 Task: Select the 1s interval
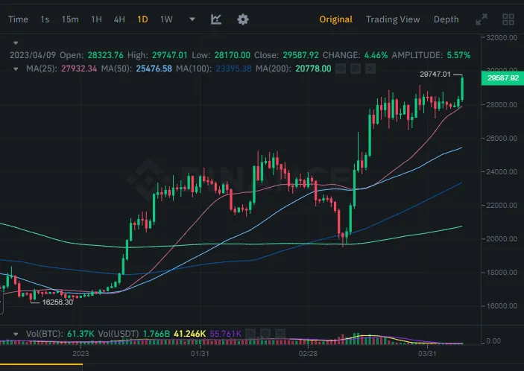click(x=45, y=19)
